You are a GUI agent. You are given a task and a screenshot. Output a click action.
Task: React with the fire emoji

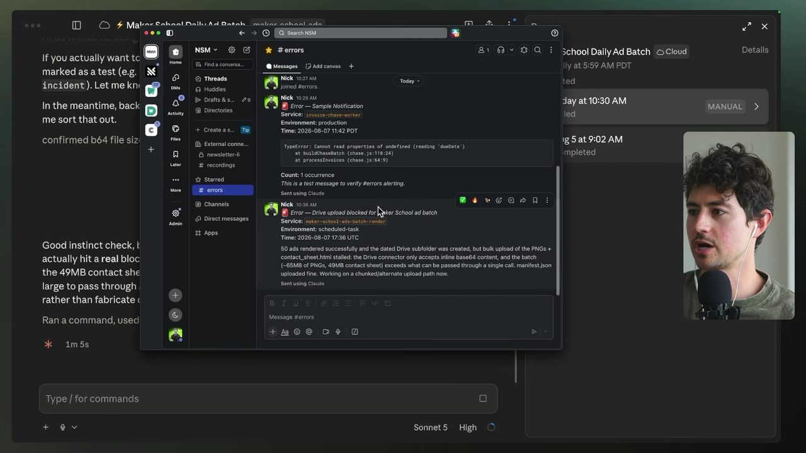pyautogui.click(x=475, y=201)
